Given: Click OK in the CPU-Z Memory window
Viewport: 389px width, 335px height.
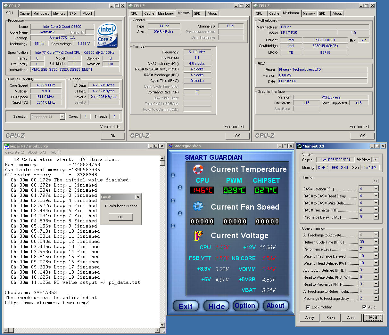Looking at the screenshot, I should [237, 136].
